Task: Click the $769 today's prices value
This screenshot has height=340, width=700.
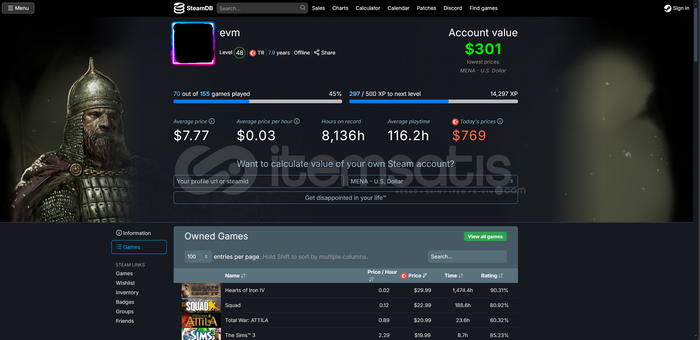Action: tap(469, 136)
